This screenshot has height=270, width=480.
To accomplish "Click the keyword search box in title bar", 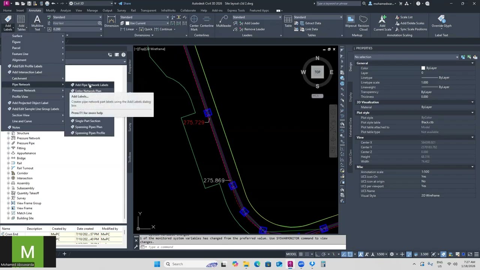I will (338, 4).
